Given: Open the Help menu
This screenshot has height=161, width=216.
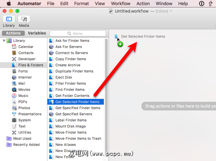Looking at the screenshot, I should click(183, 4).
